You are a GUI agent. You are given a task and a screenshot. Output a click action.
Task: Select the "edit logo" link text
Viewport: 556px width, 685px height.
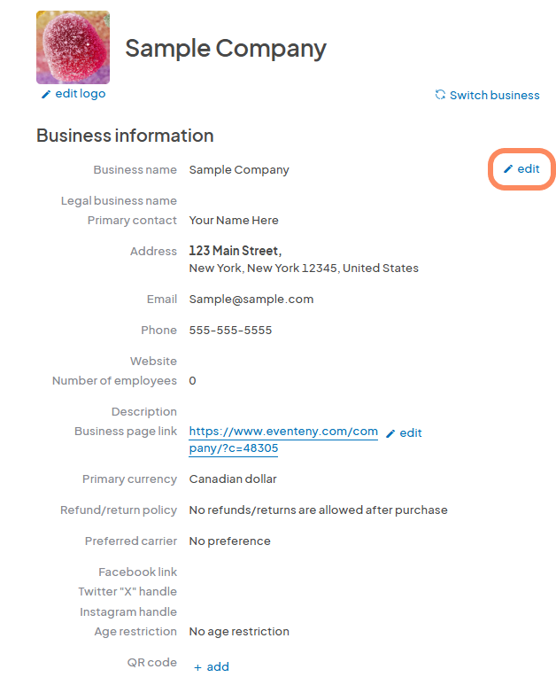tap(81, 94)
